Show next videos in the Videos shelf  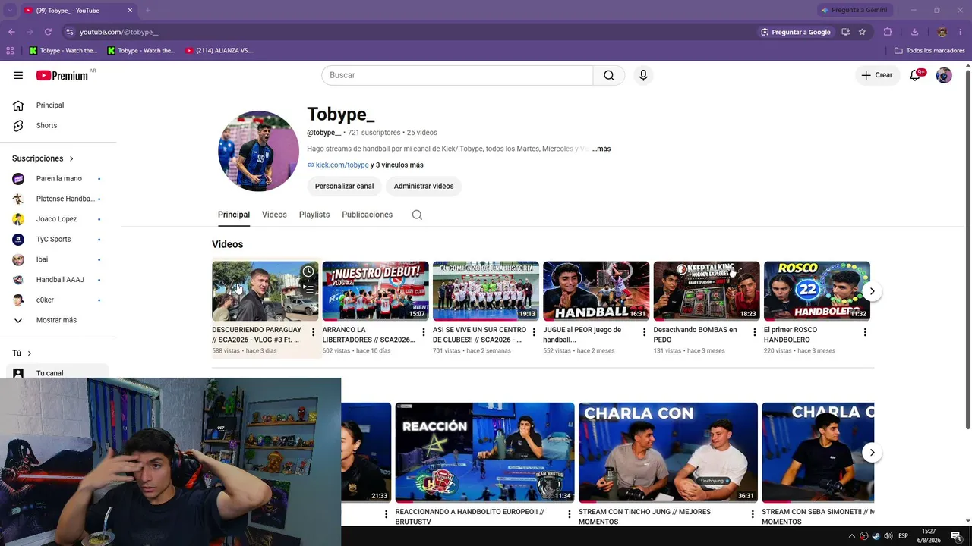[872, 291]
